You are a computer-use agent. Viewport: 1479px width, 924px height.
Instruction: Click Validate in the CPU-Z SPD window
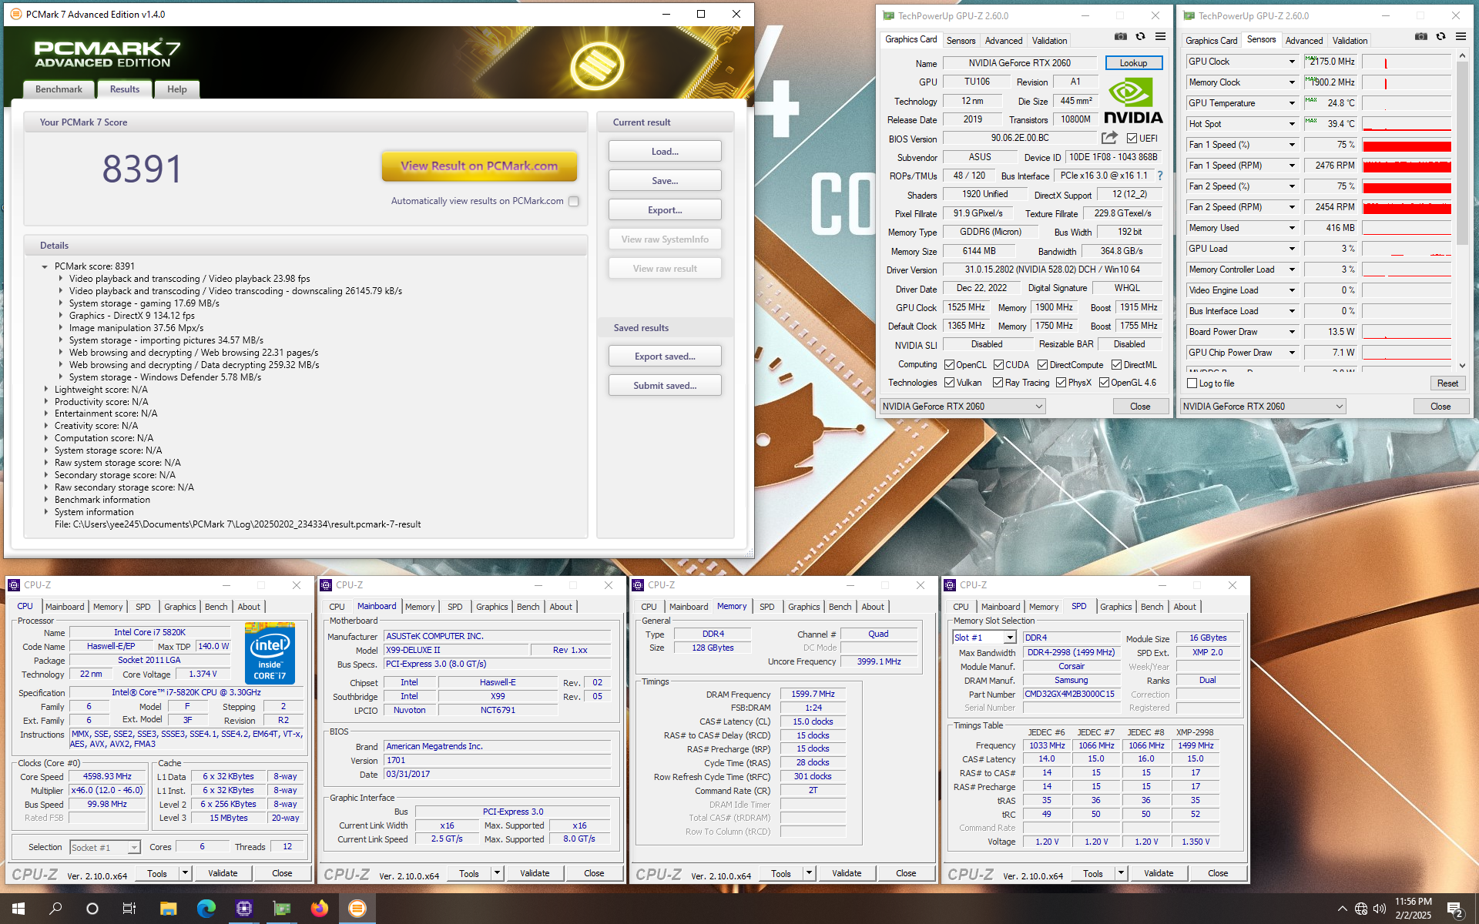point(1159,873)
